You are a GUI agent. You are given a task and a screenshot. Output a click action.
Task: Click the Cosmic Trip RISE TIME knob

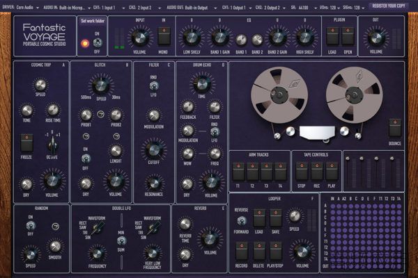(53, 110)
